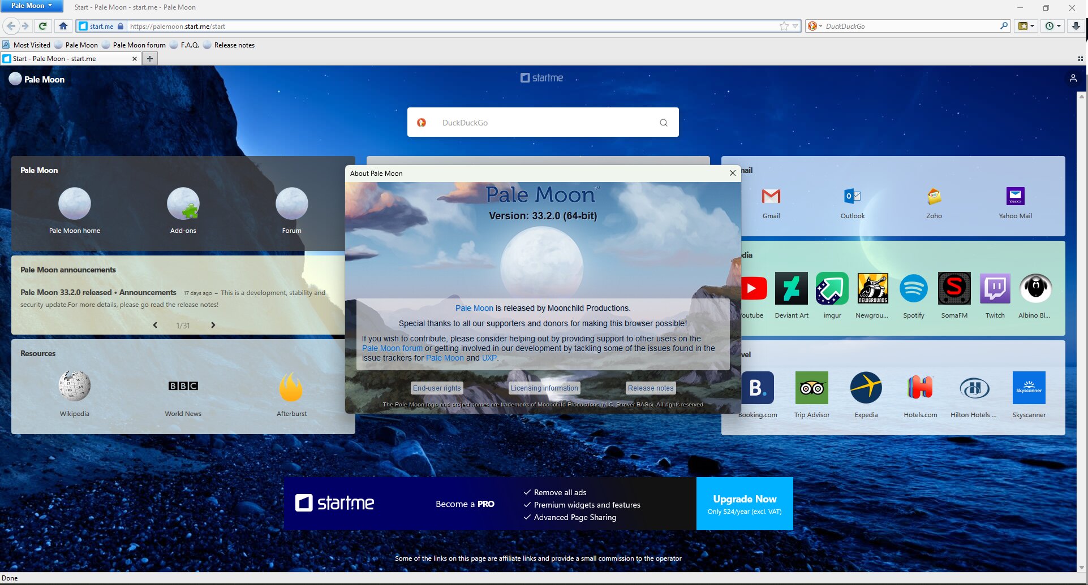
Task: Expand the history button dropdown arrow
Action: 1059,26
